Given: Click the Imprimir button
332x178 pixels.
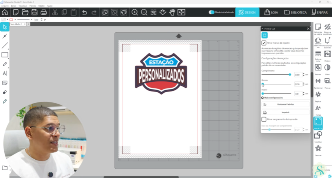Looking at the screenshot, I should [285, 112].
